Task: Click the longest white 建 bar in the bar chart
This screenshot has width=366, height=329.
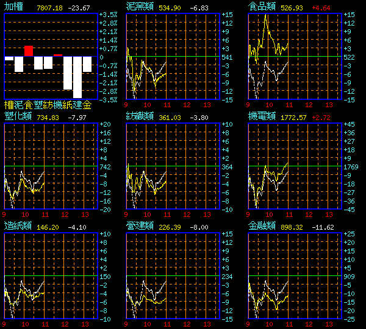Action: [77, 77]
